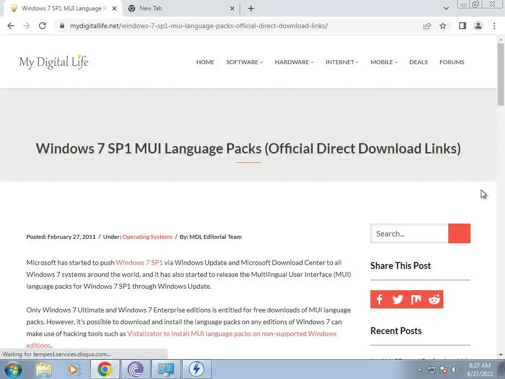This screenshot has height=379, width=505.
Task: Open the Vistalizator MUI language packs link
Action: pos(232,334)
